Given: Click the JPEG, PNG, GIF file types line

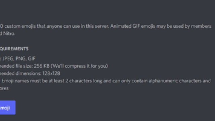Looking at the screenshot, I should click(17, 58).
